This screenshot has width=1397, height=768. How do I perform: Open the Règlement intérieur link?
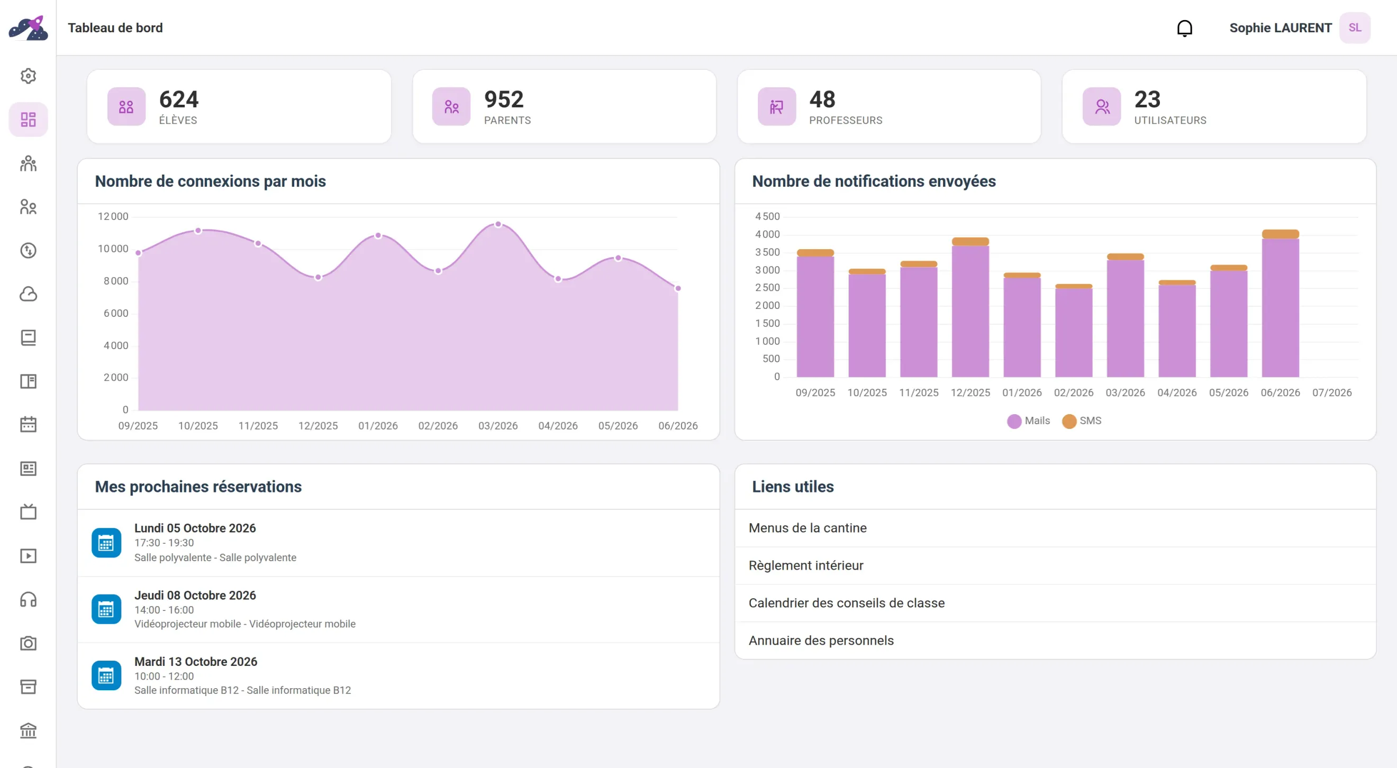[1055, 565]
